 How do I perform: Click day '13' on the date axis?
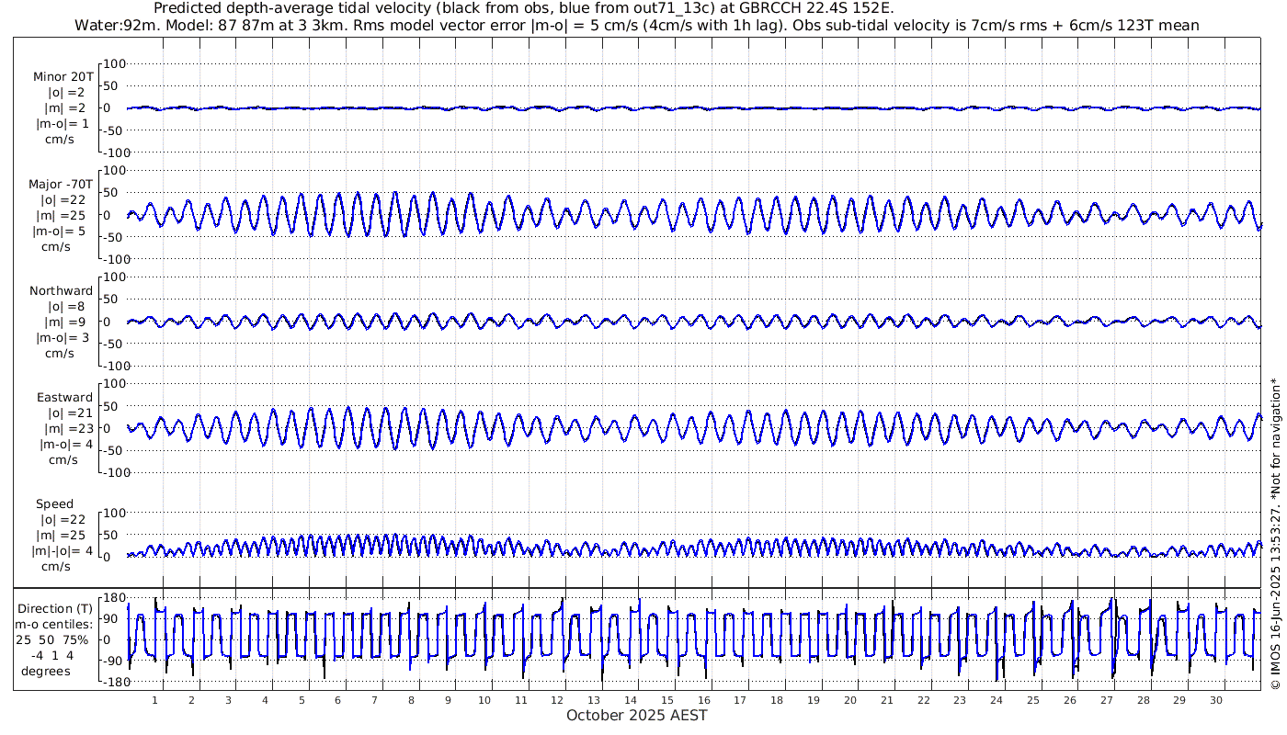594,700
